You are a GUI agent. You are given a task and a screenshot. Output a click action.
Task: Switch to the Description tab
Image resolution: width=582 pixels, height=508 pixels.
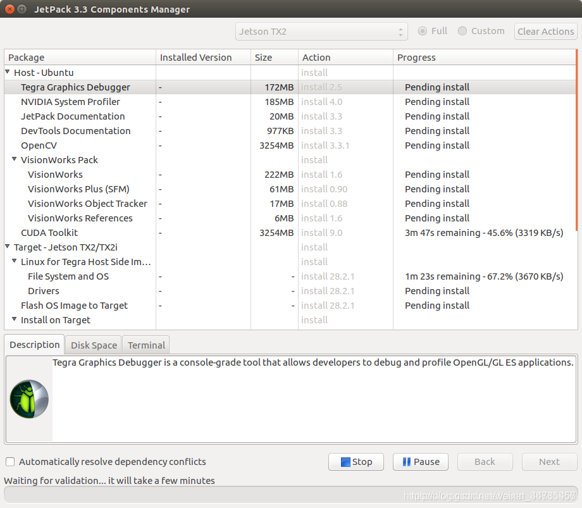pos(35,345)
